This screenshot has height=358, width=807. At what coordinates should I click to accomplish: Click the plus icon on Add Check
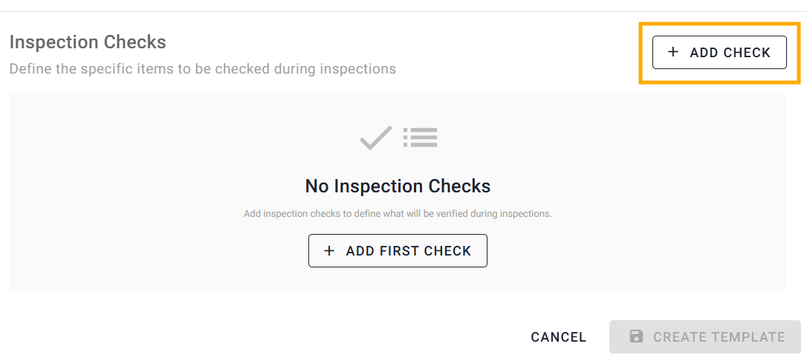673,52
